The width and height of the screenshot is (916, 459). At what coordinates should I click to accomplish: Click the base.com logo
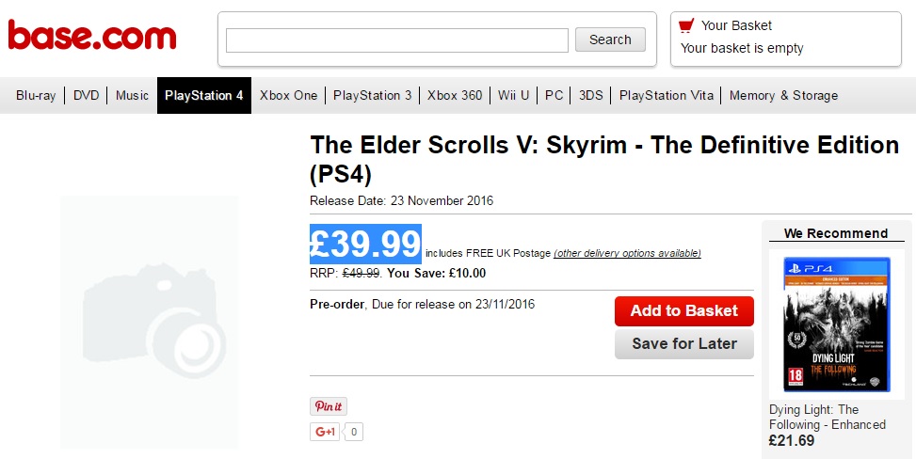coord(92,37)
